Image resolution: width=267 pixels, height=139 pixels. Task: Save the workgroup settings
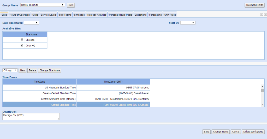[206, 132]
